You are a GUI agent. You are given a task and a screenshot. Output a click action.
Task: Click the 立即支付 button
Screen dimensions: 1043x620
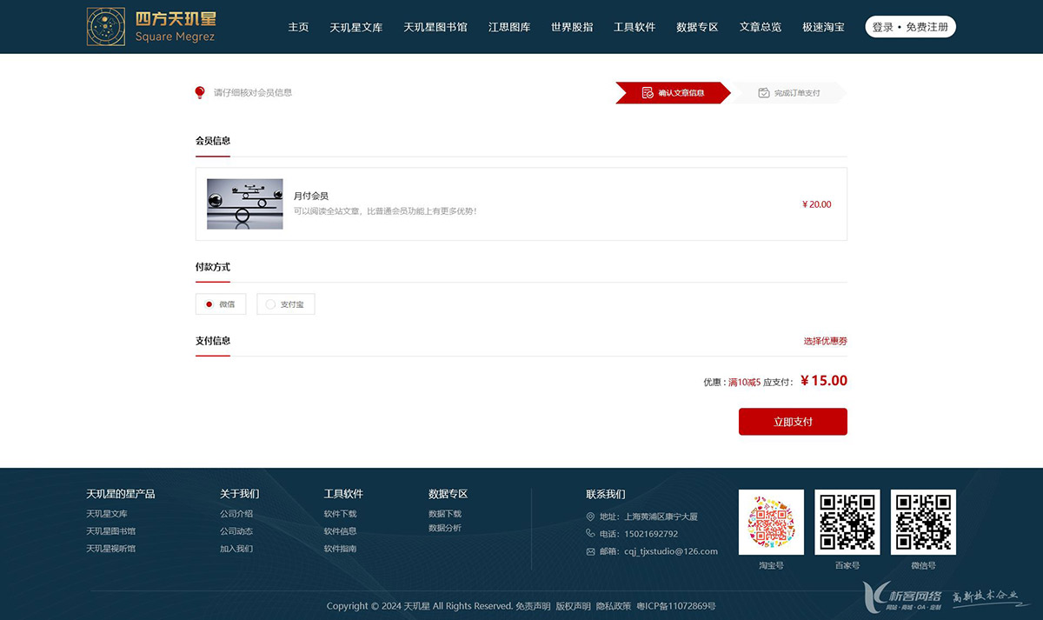point(793,422)
